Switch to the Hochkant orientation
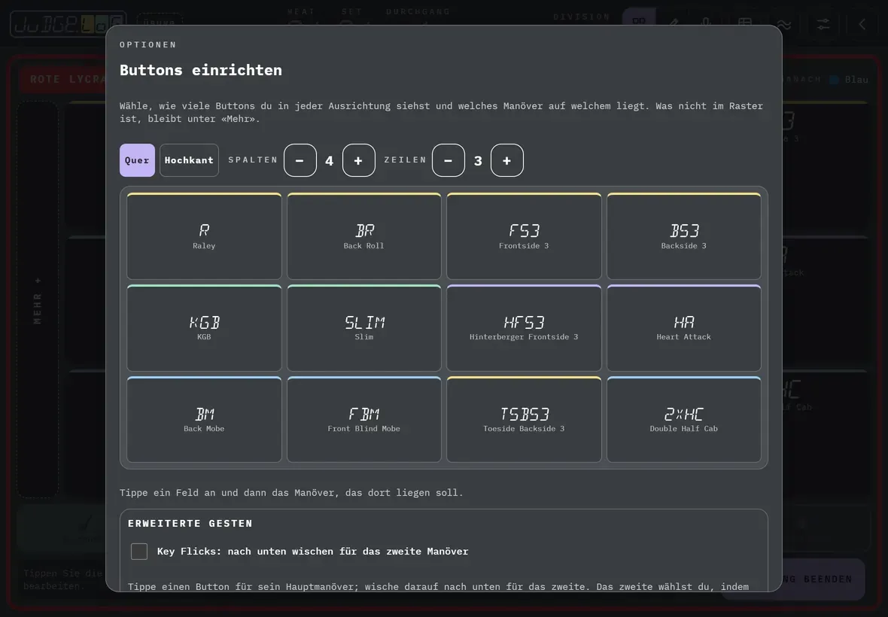Image resolution: width=888 pixels, height=617 pixels. coord(189,160)
